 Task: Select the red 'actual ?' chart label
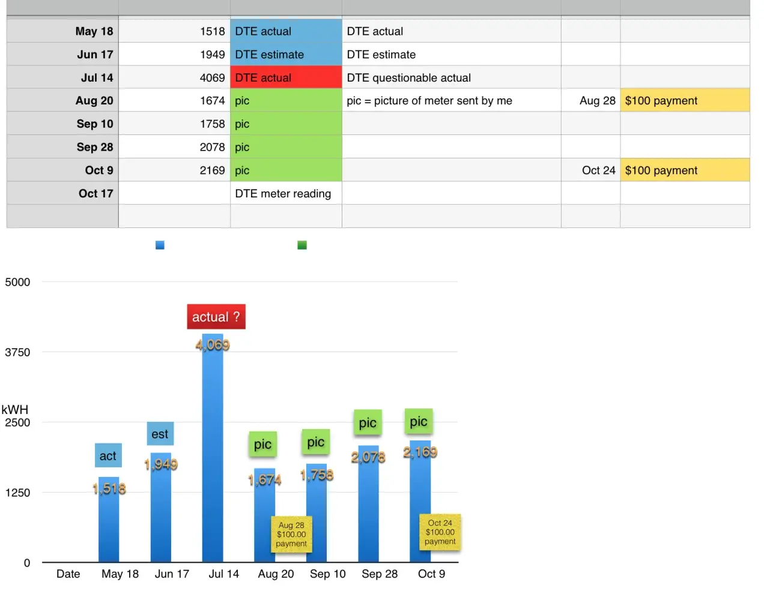coord(216,317)
